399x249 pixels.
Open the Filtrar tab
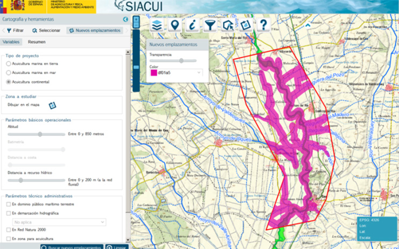point(15,31)
